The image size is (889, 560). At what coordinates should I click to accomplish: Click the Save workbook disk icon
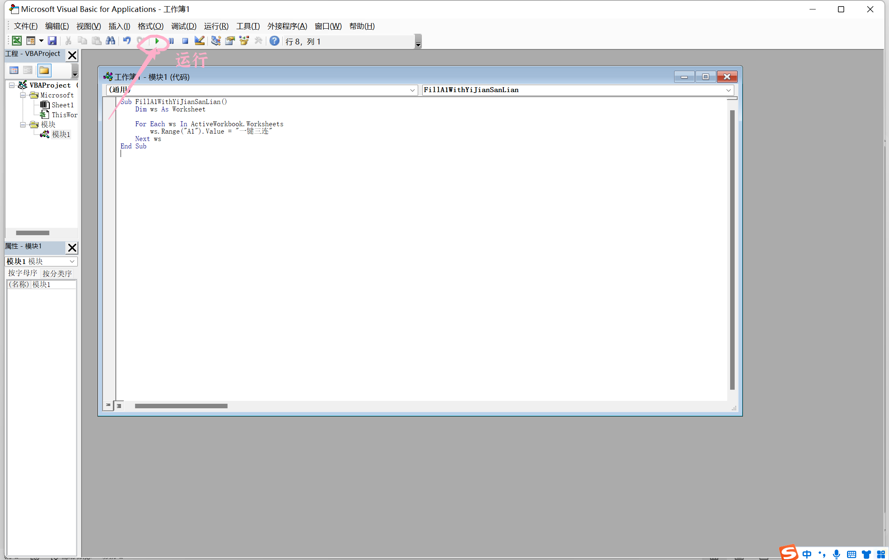point(52,41)
